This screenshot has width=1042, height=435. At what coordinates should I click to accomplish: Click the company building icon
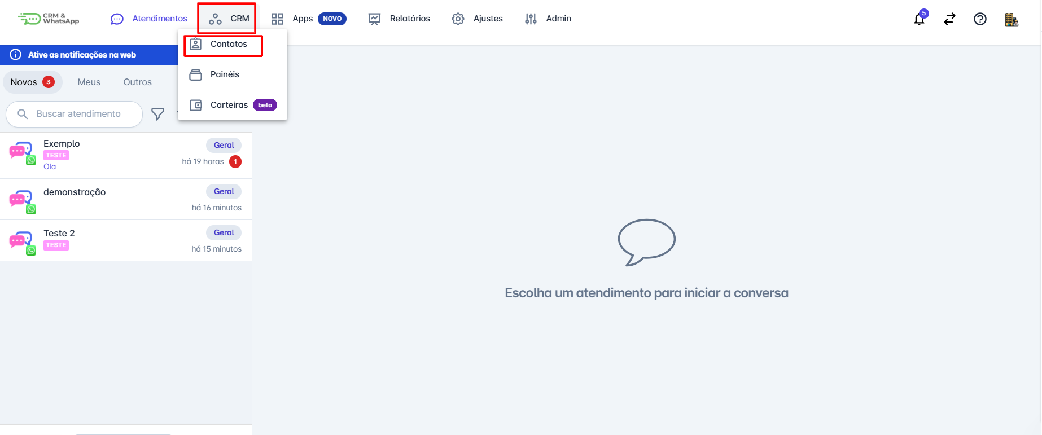[x=1011, y=20]
